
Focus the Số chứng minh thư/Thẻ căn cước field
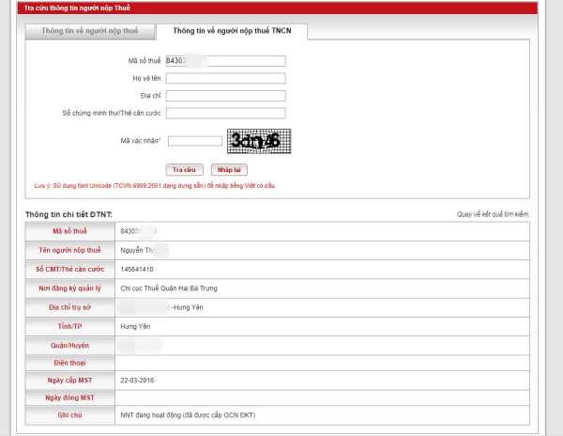[x=225, y=113]
